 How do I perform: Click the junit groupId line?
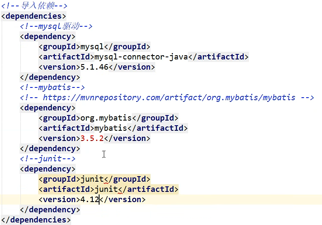pyautogui.click(x=94, y=179)
